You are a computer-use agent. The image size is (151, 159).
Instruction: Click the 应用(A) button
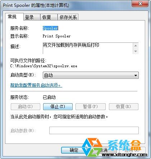(x=132, y=150)
